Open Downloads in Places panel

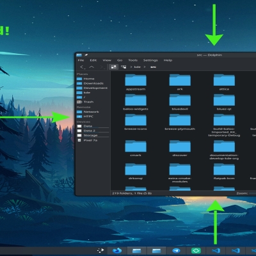[93, 83]
